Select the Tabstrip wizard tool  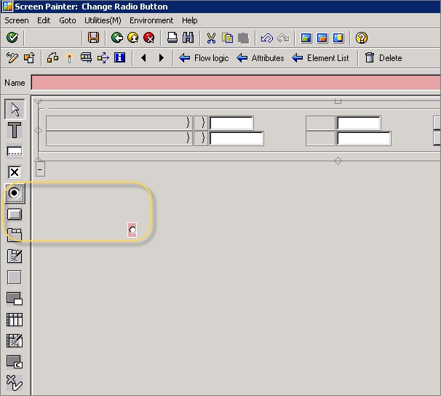tap(15, 256)
